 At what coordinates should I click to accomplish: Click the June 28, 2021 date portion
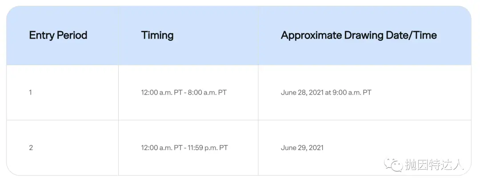pos(302,92)
